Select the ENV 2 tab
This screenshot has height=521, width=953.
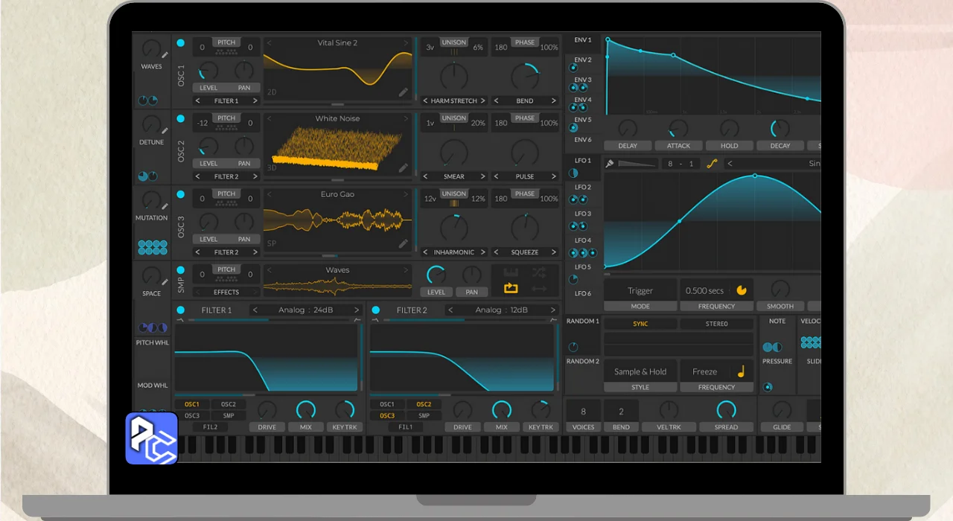click(583, 60)
